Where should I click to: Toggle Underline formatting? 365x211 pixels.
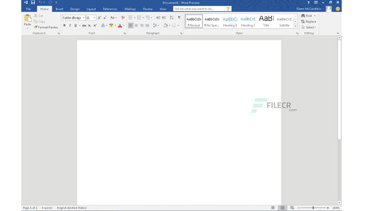click(x=76, y=26)
